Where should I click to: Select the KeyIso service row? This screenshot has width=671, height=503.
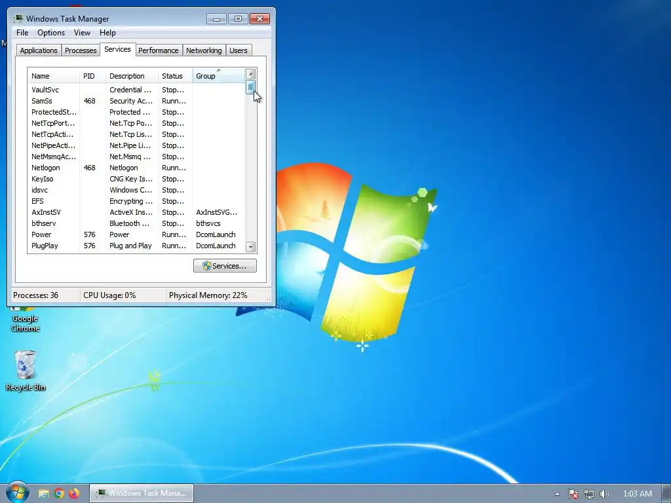[x=136, y=178]
